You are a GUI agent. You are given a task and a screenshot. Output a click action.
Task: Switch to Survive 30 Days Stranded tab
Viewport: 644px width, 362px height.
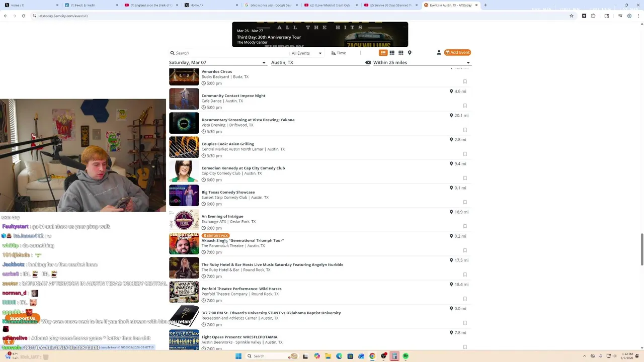390,5
